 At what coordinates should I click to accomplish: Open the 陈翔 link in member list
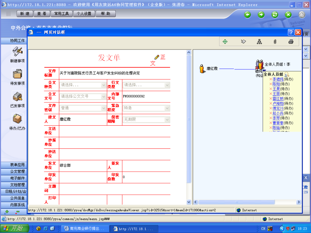click(276, 84)
